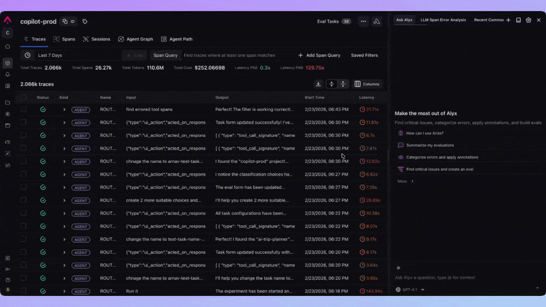Open the Columns selector button

[x=367, y=84]
